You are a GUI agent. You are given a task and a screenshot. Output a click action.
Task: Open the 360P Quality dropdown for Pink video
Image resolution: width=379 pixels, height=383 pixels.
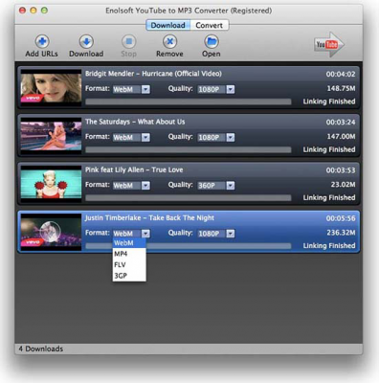(216, 186)
